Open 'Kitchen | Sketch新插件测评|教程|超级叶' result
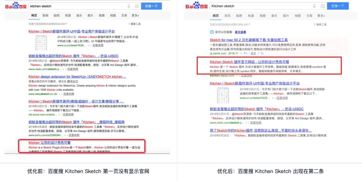 (76, 101)
